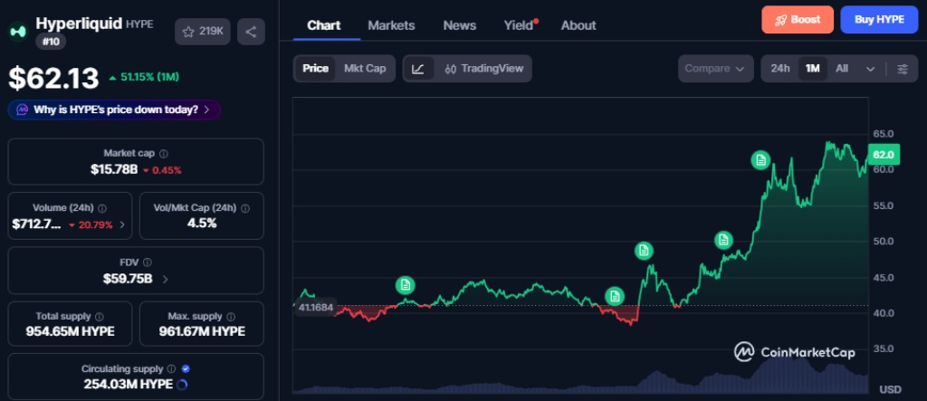Open the share icon button
The image size is (927, 401).
click(251, 32)
